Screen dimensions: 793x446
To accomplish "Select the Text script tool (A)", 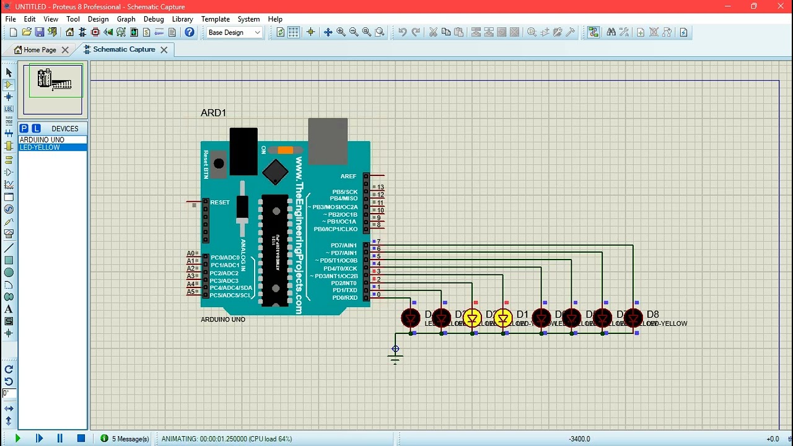I will 9,309.
